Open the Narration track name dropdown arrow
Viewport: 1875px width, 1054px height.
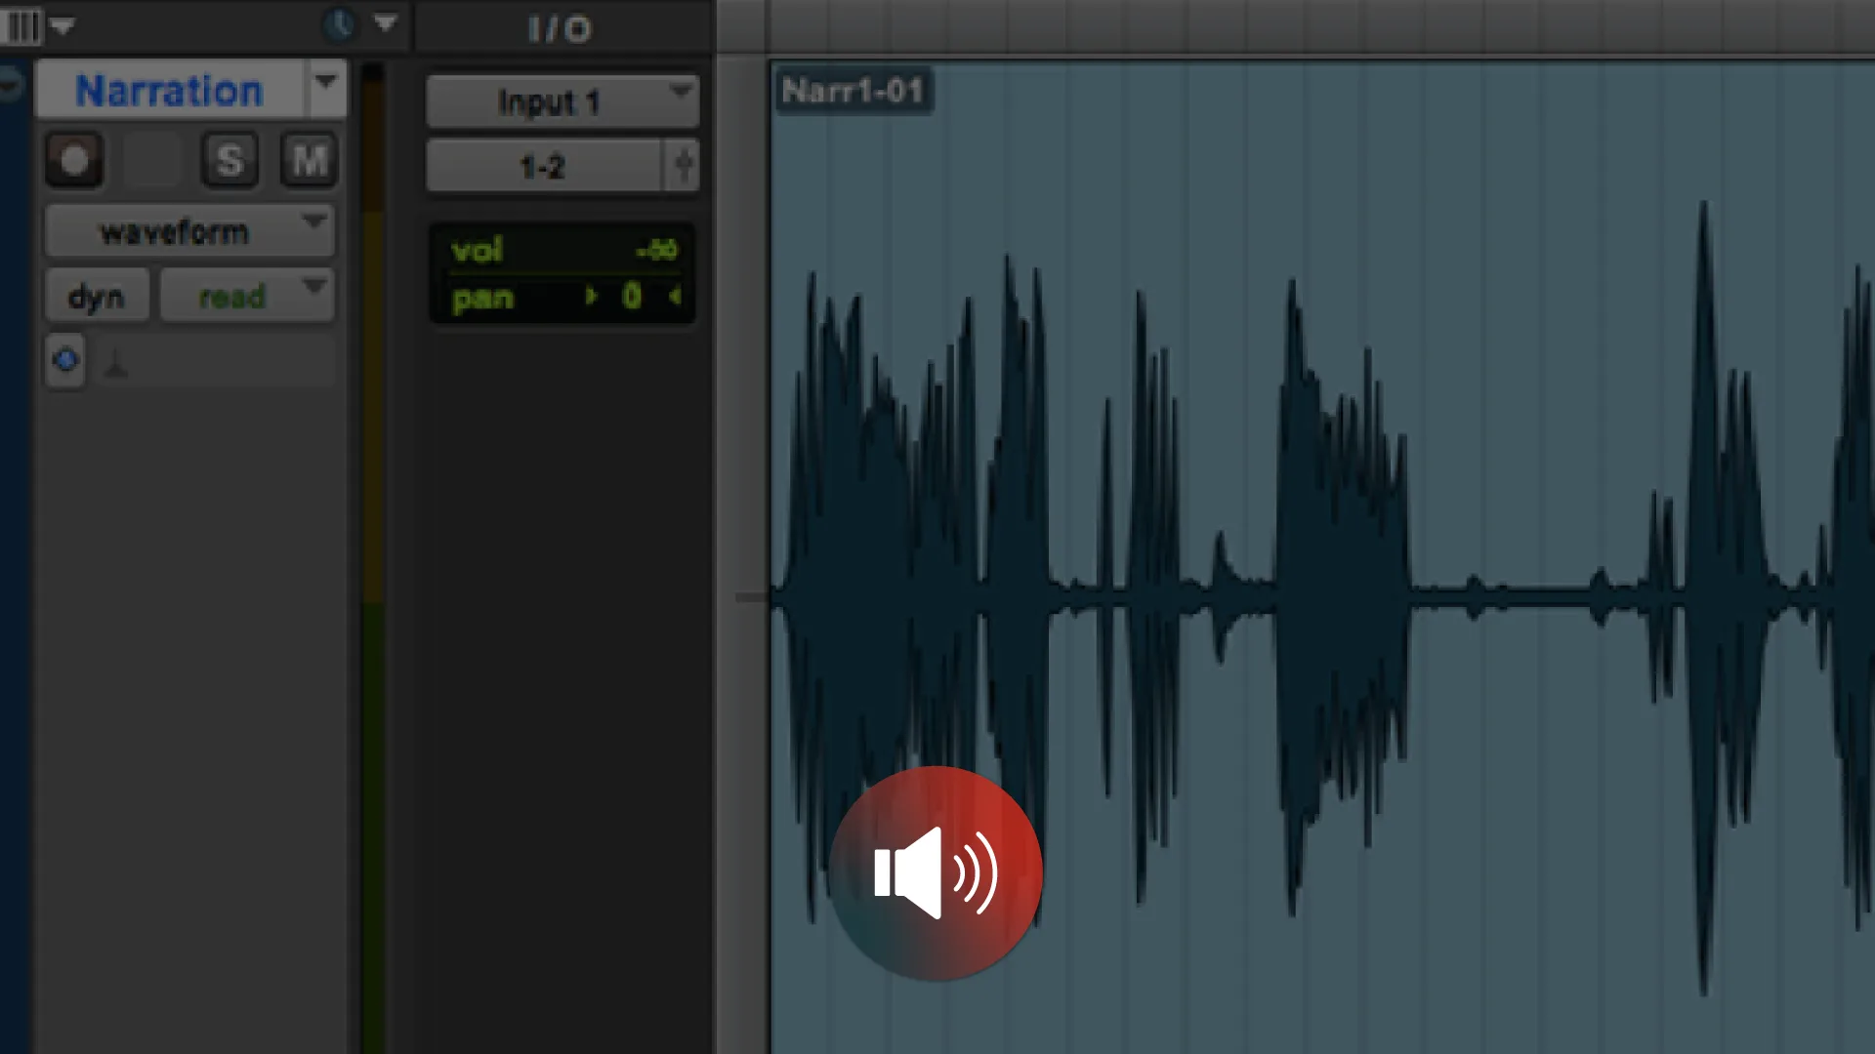[x=326, y=89]
